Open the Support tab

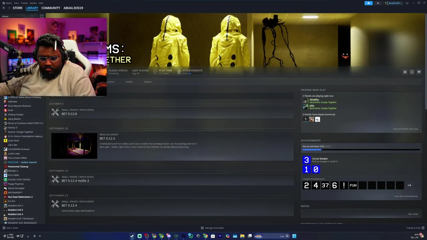(x=148, y=82)
